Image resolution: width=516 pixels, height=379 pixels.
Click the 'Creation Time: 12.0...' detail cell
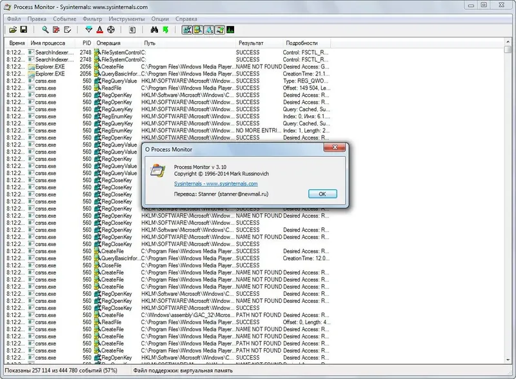pyautogui.click(x=306, y=258)
